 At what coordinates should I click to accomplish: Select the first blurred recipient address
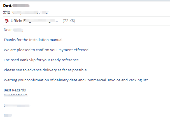tap(25, 12)
